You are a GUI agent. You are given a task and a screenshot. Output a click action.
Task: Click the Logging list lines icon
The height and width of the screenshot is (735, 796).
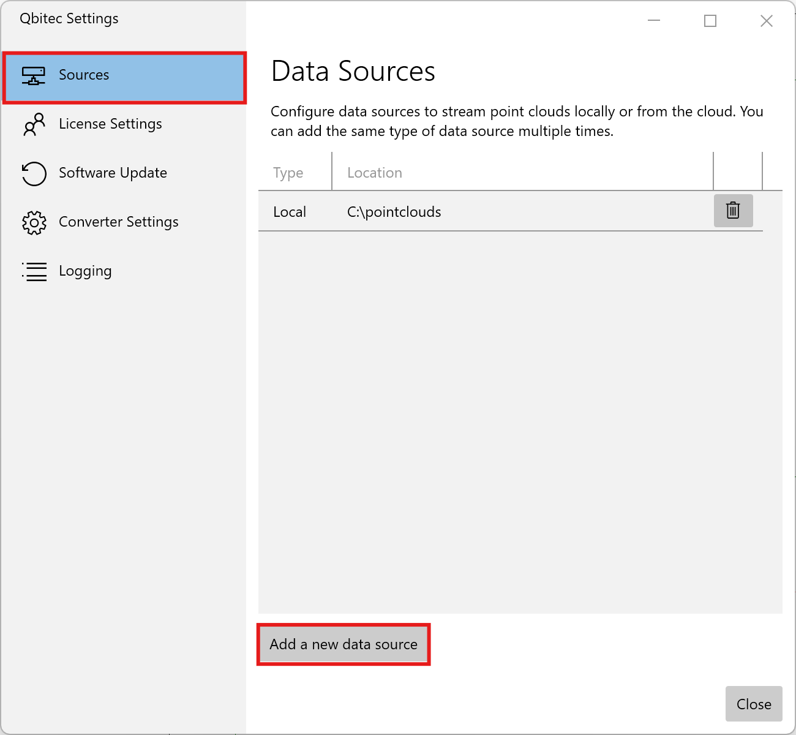pyautogui.click(x=34, y=271)
